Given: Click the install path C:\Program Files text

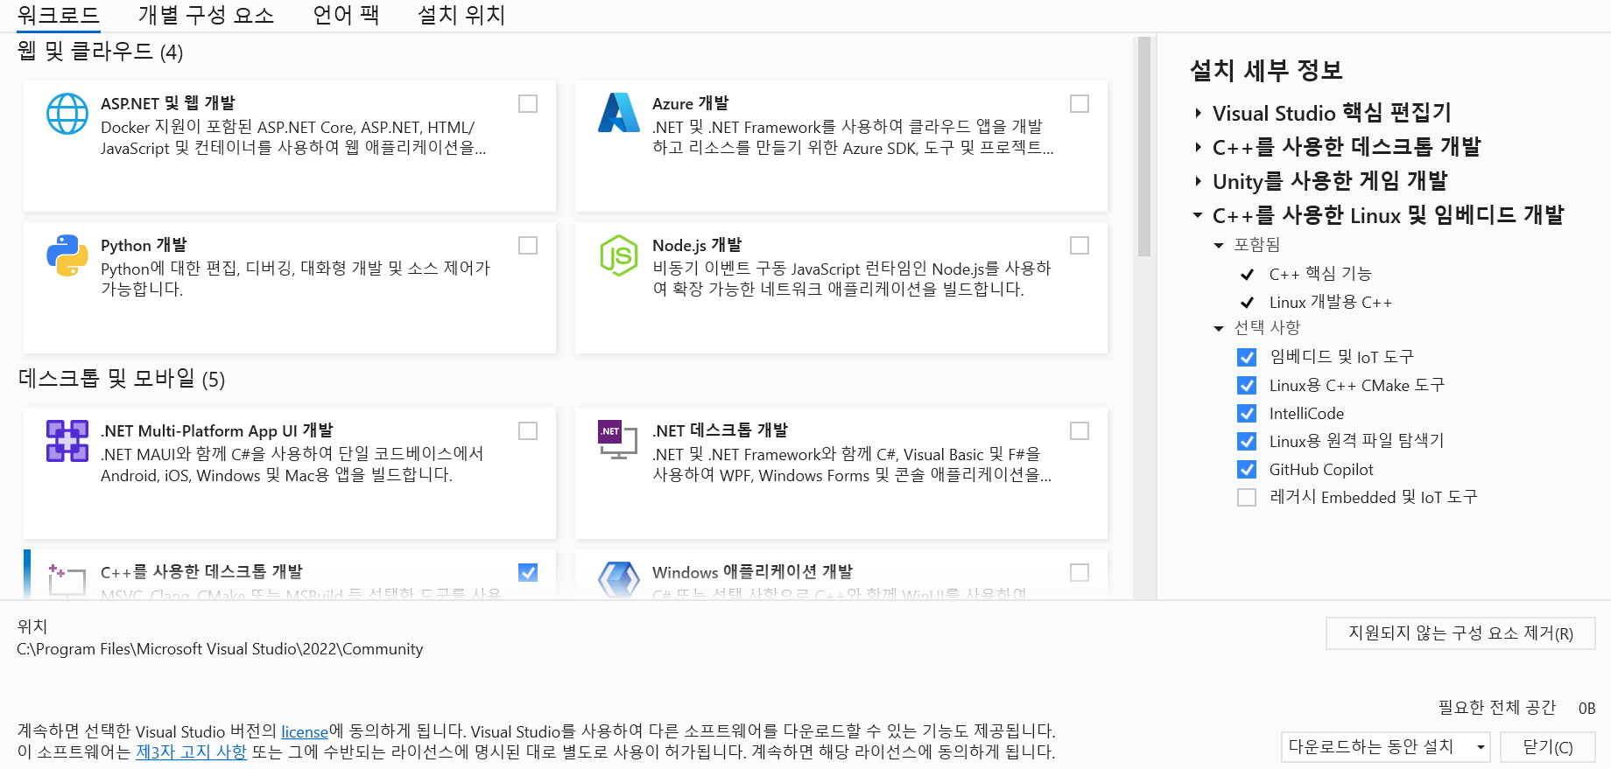Looking at the screenshot, I should pyautogui.click(x=220, y=649).
